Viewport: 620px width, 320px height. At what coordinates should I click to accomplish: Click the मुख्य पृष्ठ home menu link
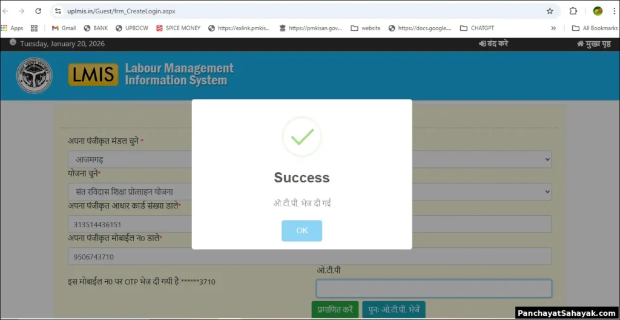(597, 44)
